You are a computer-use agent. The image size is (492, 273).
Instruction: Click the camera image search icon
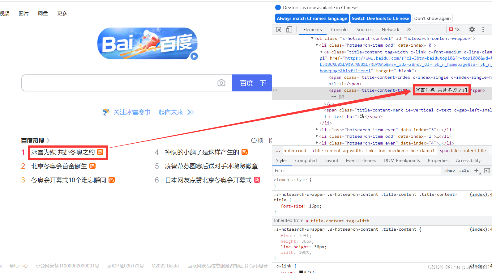221,83
